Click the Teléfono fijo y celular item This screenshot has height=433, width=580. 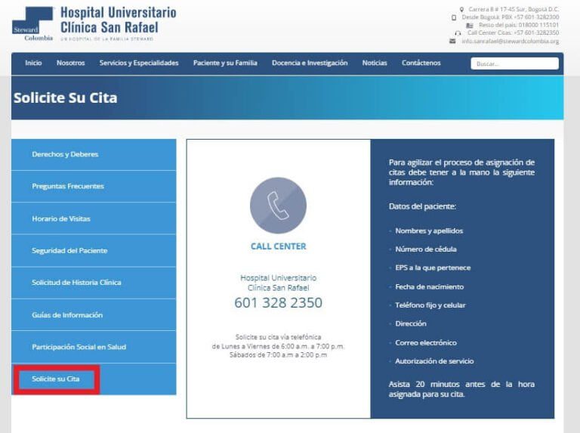click(430, 305)
